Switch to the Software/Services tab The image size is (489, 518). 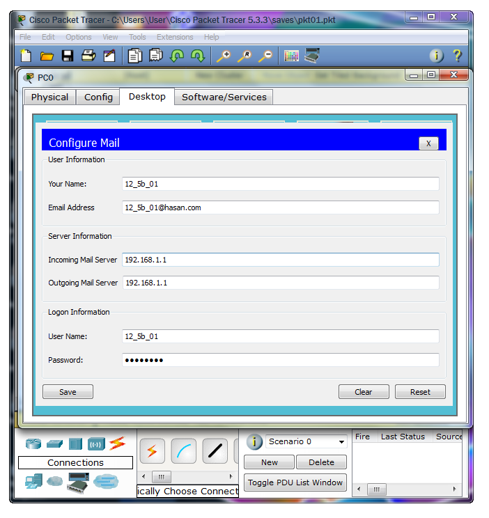[224, 97]
